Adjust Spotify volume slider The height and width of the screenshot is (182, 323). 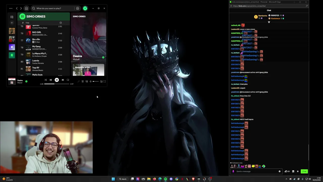pos(95,81)
